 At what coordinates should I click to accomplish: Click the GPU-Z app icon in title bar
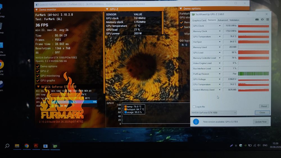(193, 14)
